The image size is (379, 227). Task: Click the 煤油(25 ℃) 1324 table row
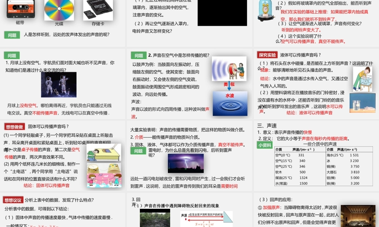click(300, 178)
